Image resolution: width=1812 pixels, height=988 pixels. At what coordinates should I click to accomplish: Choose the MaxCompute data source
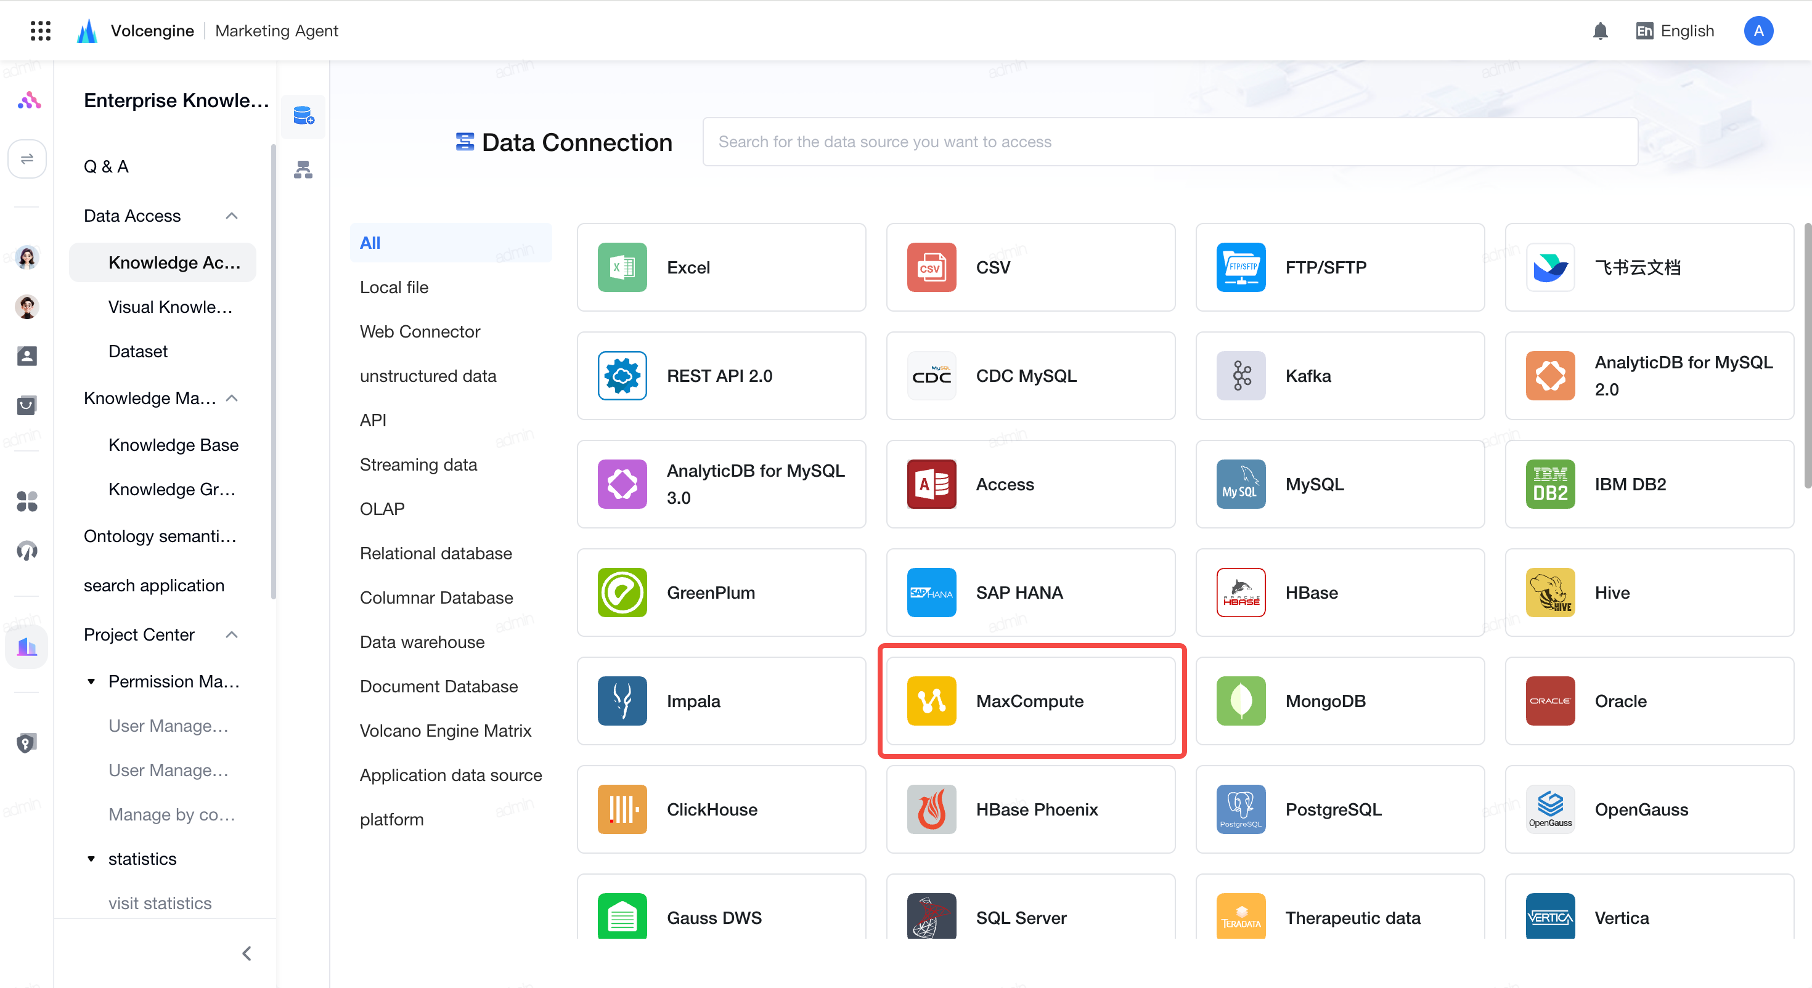(1030, 701)
